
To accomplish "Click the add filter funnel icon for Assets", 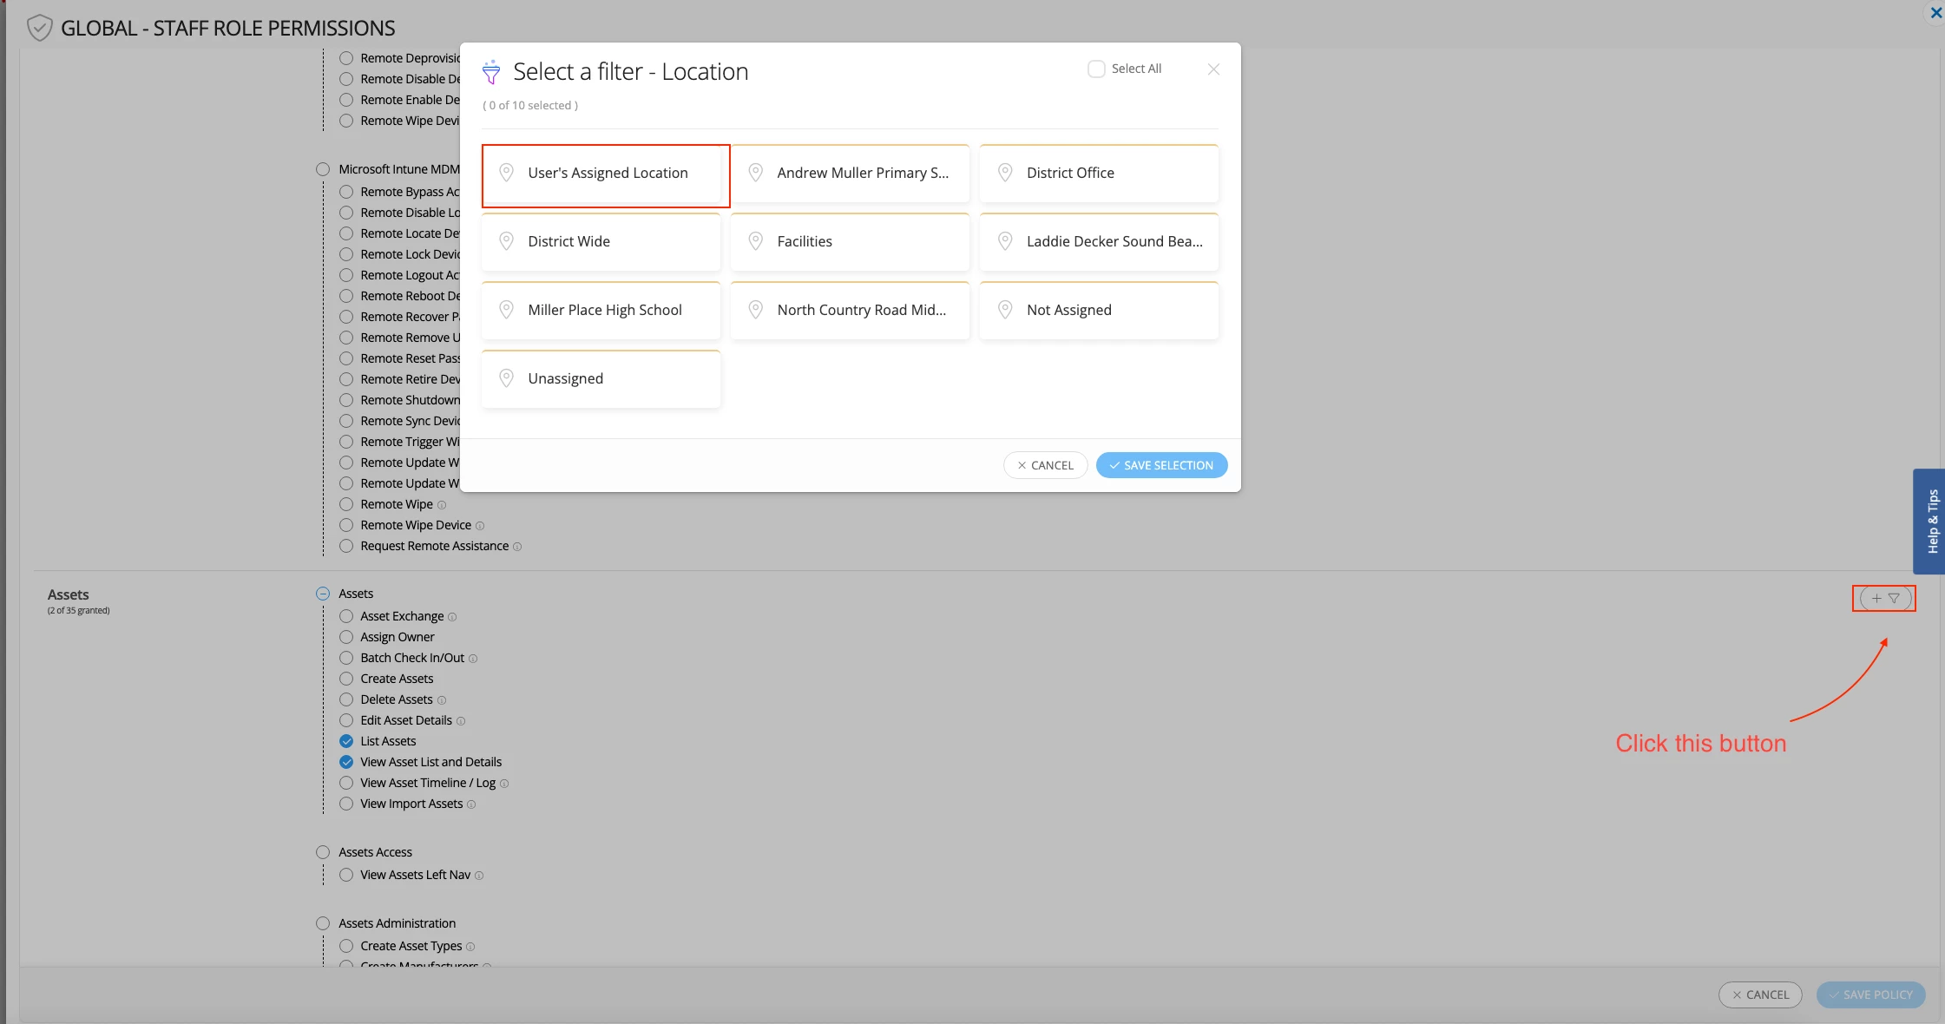I will coord(1884,598).
